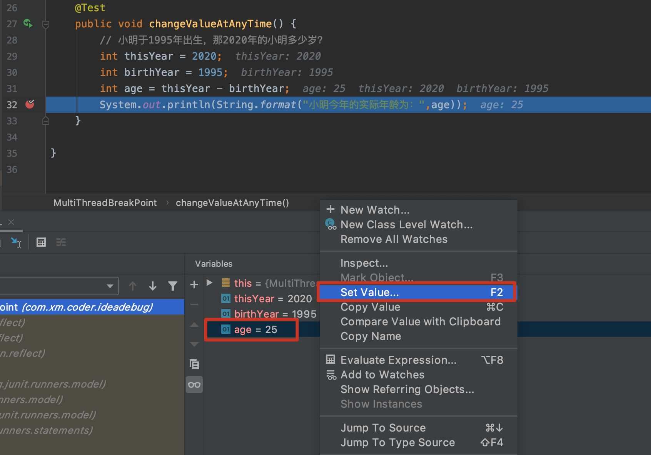Collapse the method fold marker at line 27
The height and width of the screenshot is (455, 651).
click(x=45, y=25)
